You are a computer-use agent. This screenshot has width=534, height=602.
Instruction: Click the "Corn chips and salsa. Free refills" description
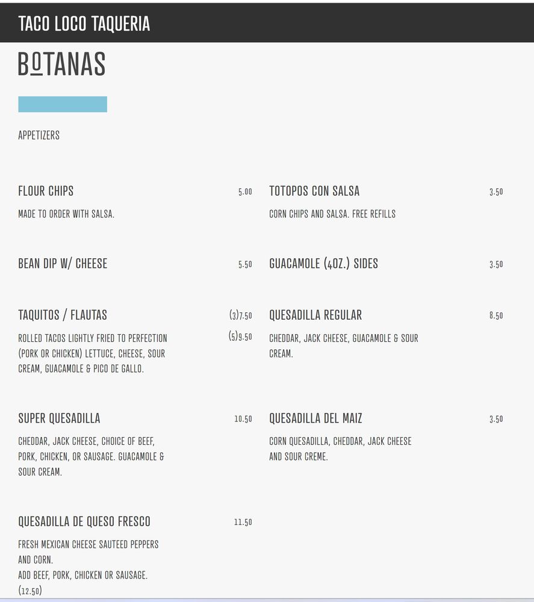coord(332,214)
